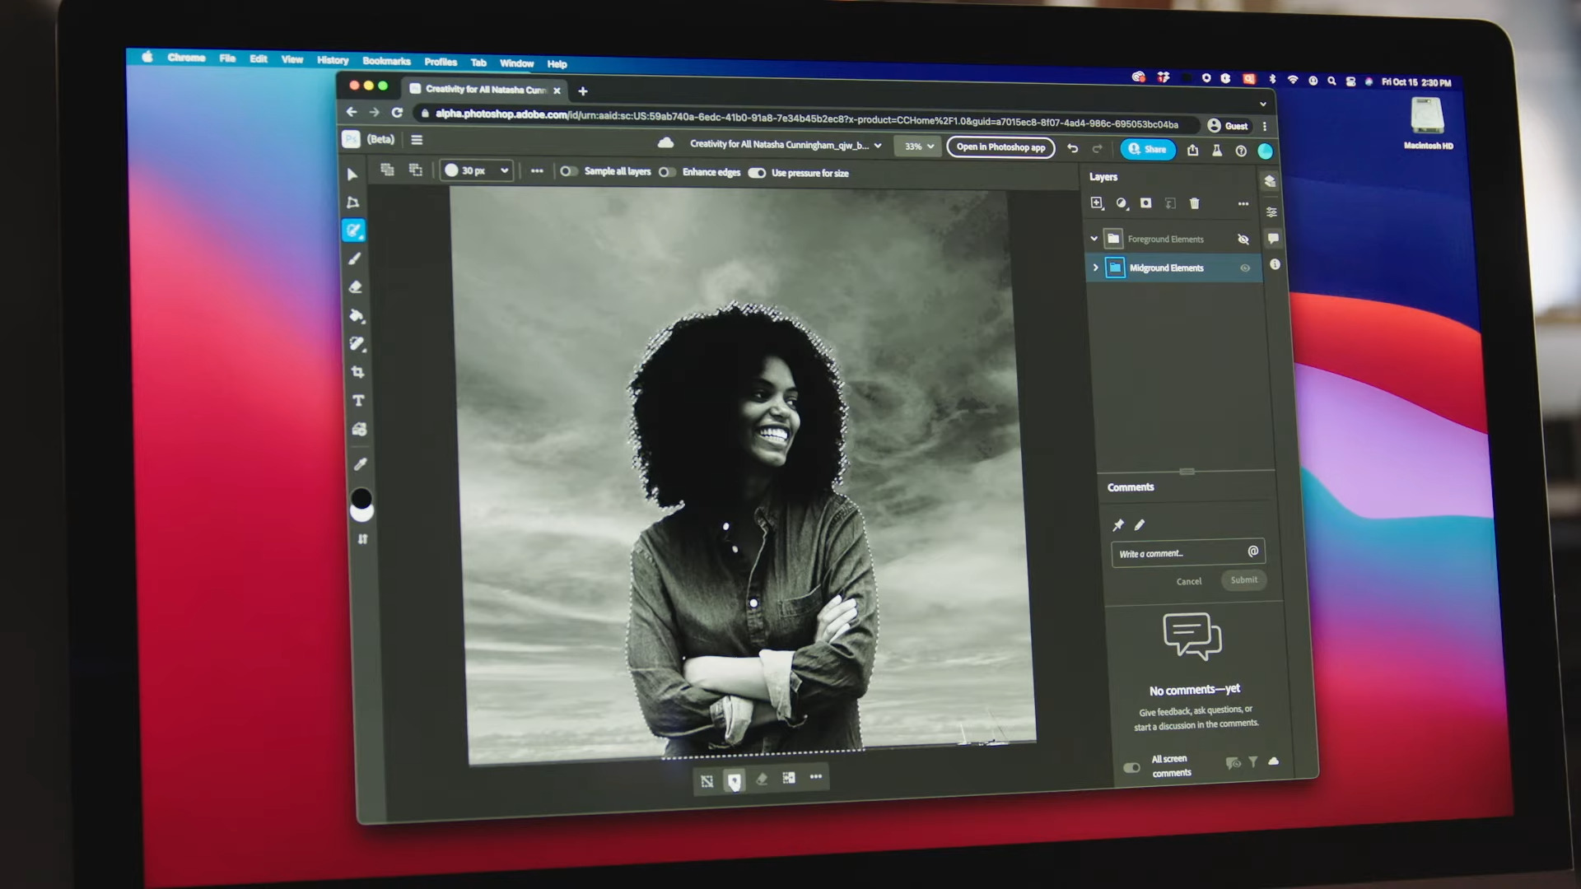This screenshot has height=889, width=1581.
Task: Open the Comments panel sidebar icon
Action: [x=1273, y=239]
